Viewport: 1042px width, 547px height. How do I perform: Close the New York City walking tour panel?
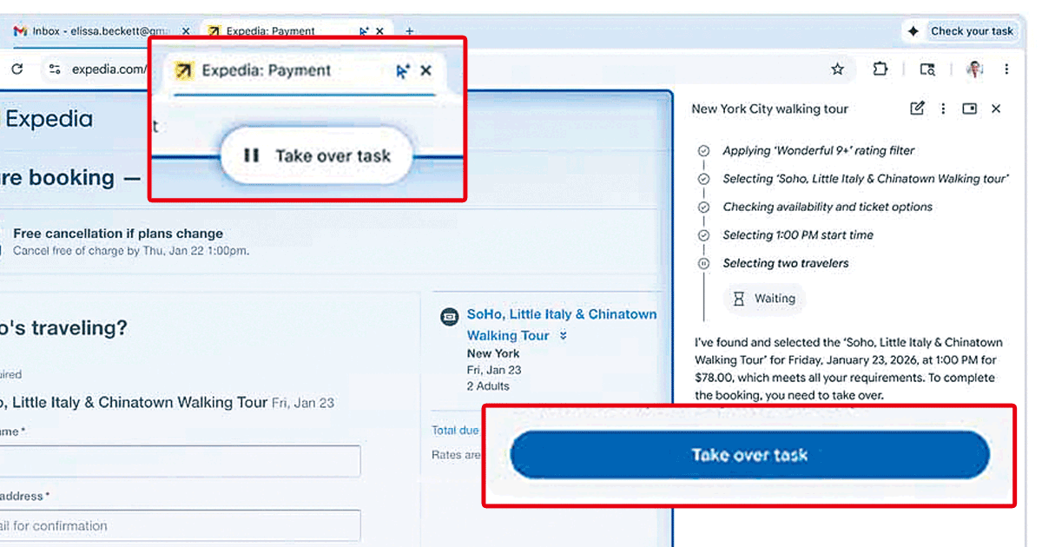[996, 109]
